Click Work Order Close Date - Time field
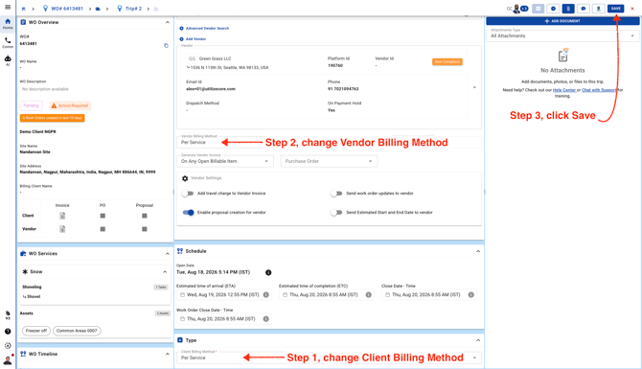Viewport: 642px width, 369px height. point(224,319)
